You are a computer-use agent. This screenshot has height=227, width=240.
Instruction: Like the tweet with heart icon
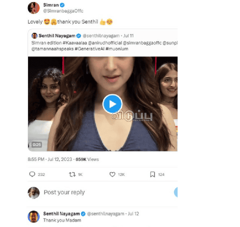112,174
